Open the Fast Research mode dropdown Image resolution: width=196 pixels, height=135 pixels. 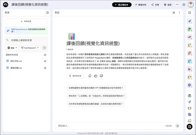30,48
